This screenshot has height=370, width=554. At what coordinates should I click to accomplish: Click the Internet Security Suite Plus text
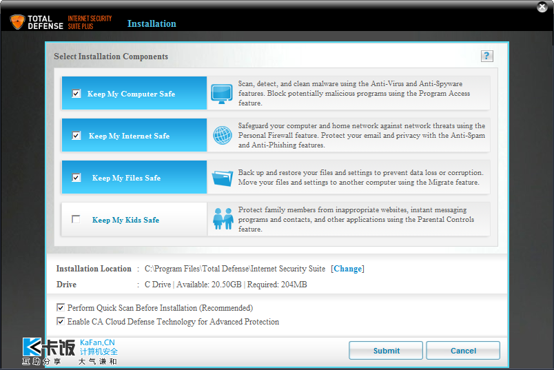click(x=90, y=22)
